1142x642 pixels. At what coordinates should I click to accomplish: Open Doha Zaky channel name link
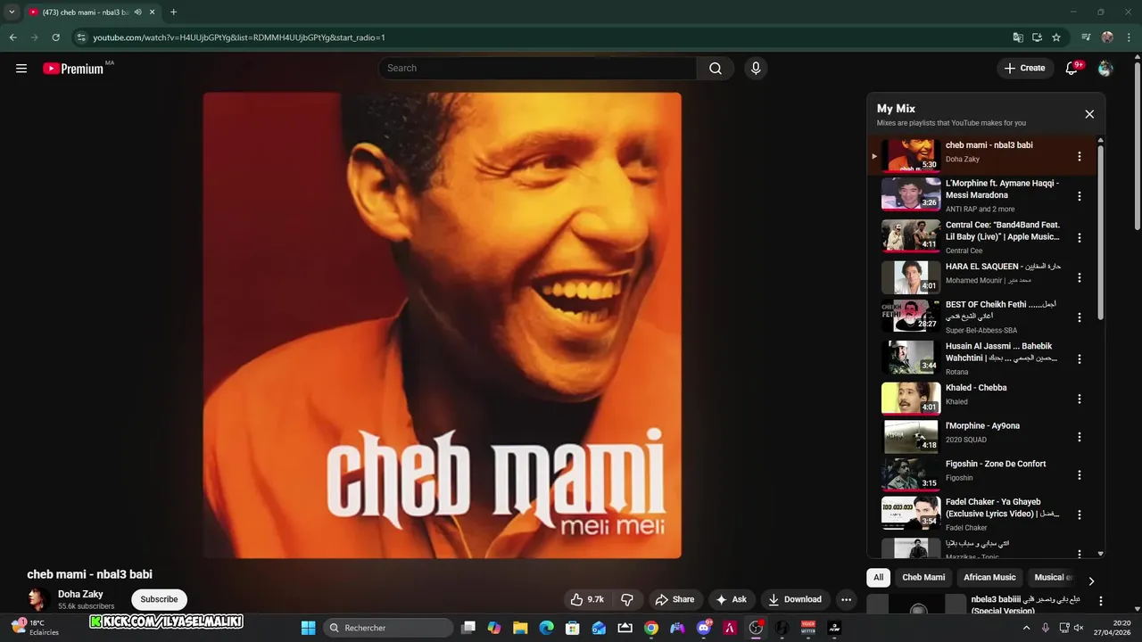80,594
